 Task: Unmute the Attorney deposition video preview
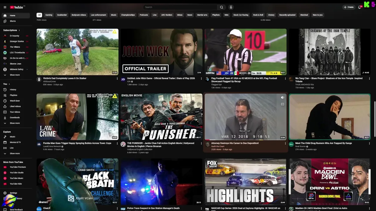point(282,98)
